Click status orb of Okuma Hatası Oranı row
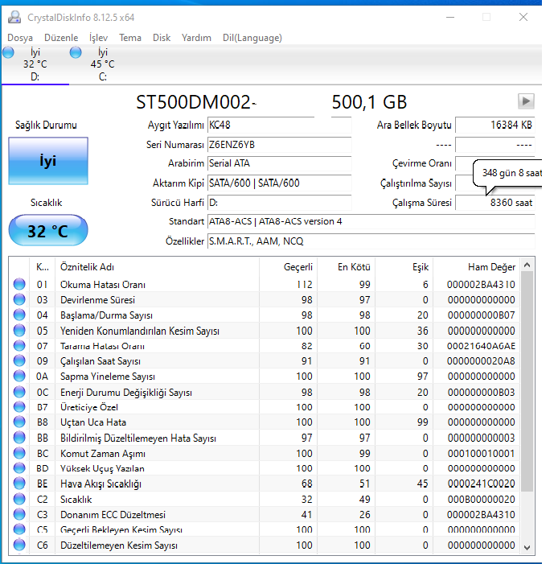Viewport: 554px width, 564px height. tap(19, 284)
